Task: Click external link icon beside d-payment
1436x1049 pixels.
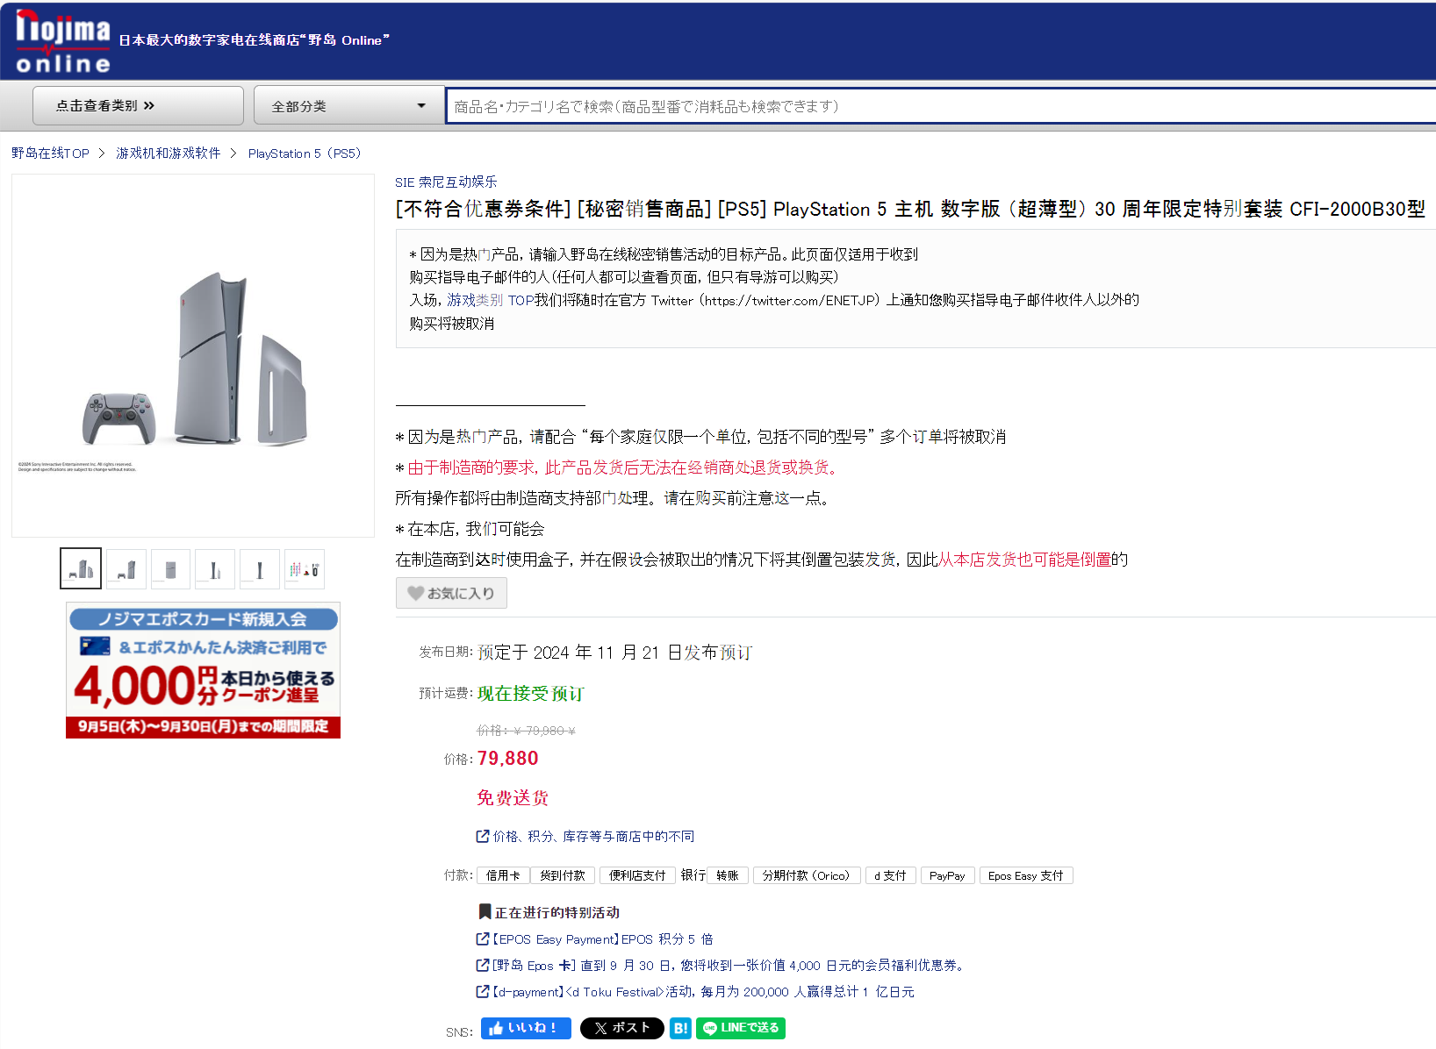Action: 483,991
